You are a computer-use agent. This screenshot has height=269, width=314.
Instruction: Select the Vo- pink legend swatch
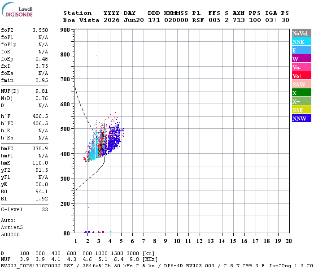(301, 67)
